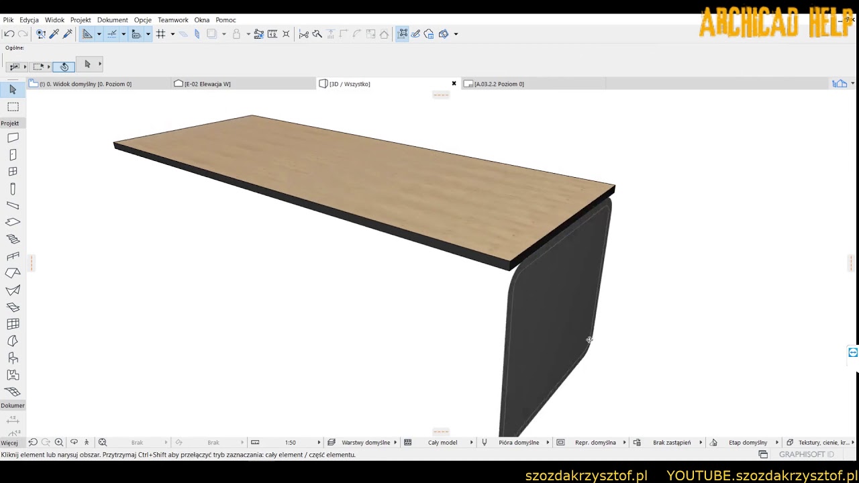Collapse the Dokumer toolbox section header

click(x=12, y=406)
